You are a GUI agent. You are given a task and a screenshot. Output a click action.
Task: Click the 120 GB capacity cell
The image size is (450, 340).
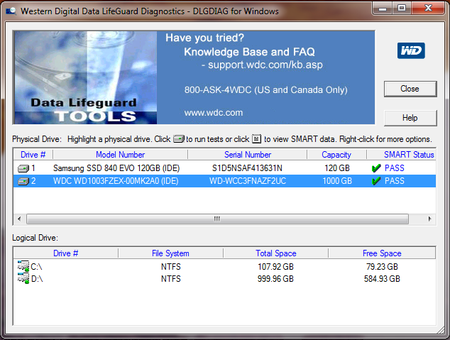[337, 168]
